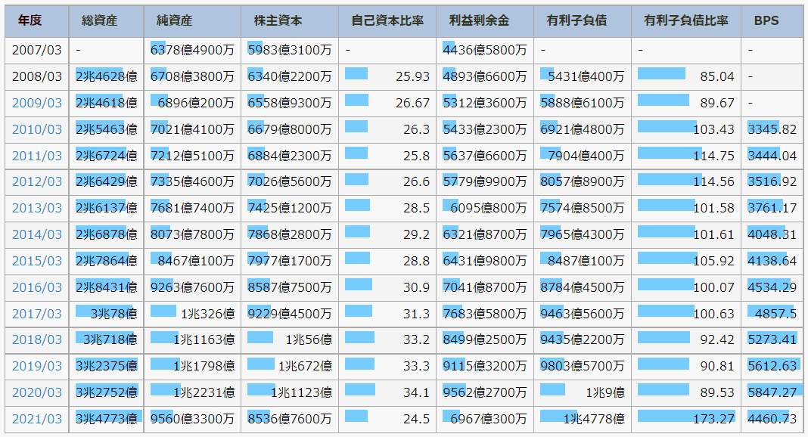Select net assets value 1兆326億
Viewport: 808px width, 437px height.
pos(207,314)
